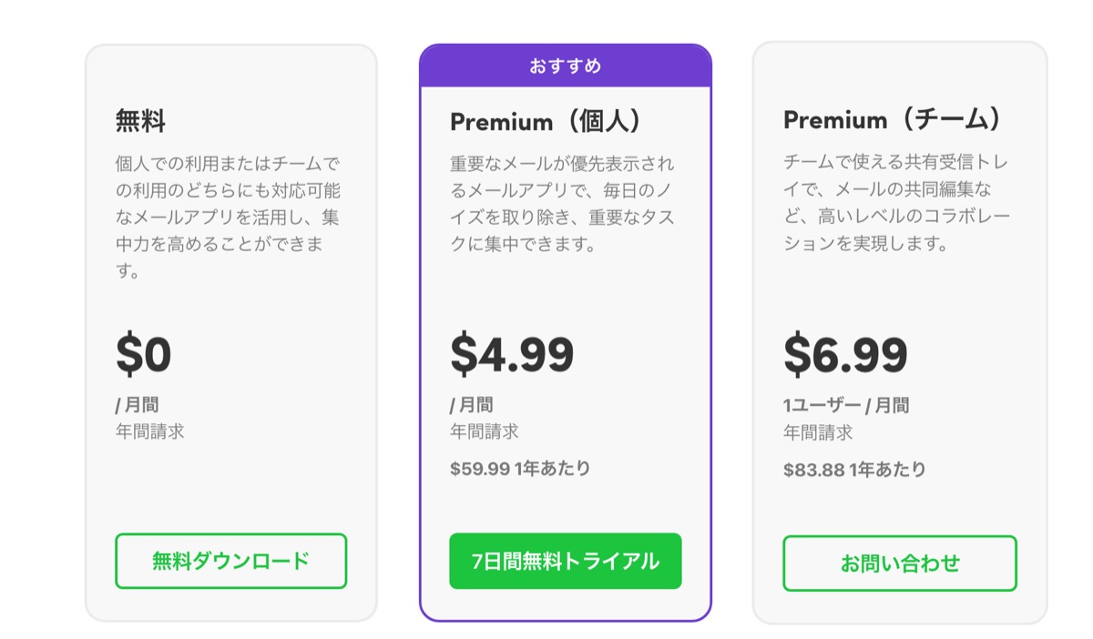Click 年間請求 under the $6.99 plan
Image resolution: width=1093 pixels, height=639 pixels.
tap(818, 432)
